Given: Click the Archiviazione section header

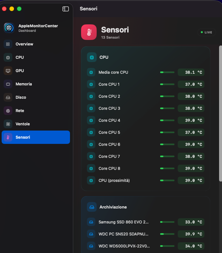Looking at the screenshot, I should coord(113,207).
